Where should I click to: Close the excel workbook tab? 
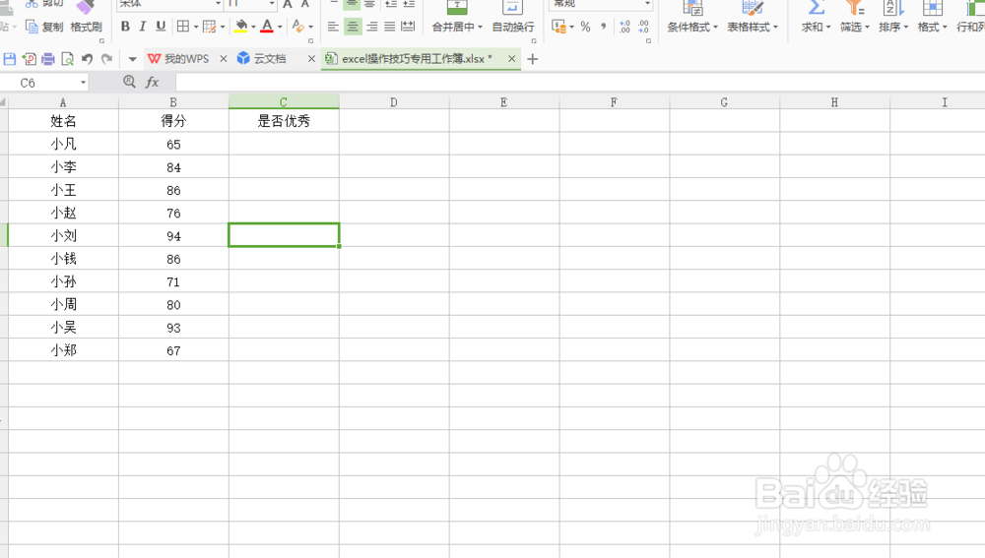tap(511, 59)
